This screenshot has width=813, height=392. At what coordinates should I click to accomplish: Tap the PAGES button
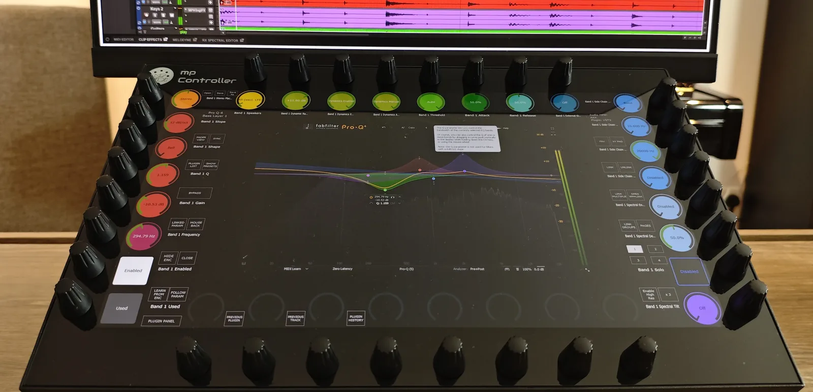[645, 226]
